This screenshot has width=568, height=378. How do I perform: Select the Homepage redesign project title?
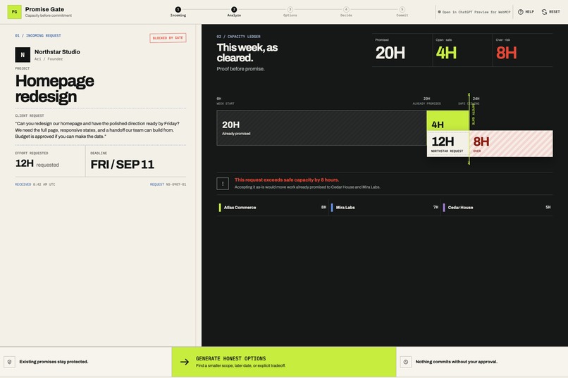[x=55, y=89]
